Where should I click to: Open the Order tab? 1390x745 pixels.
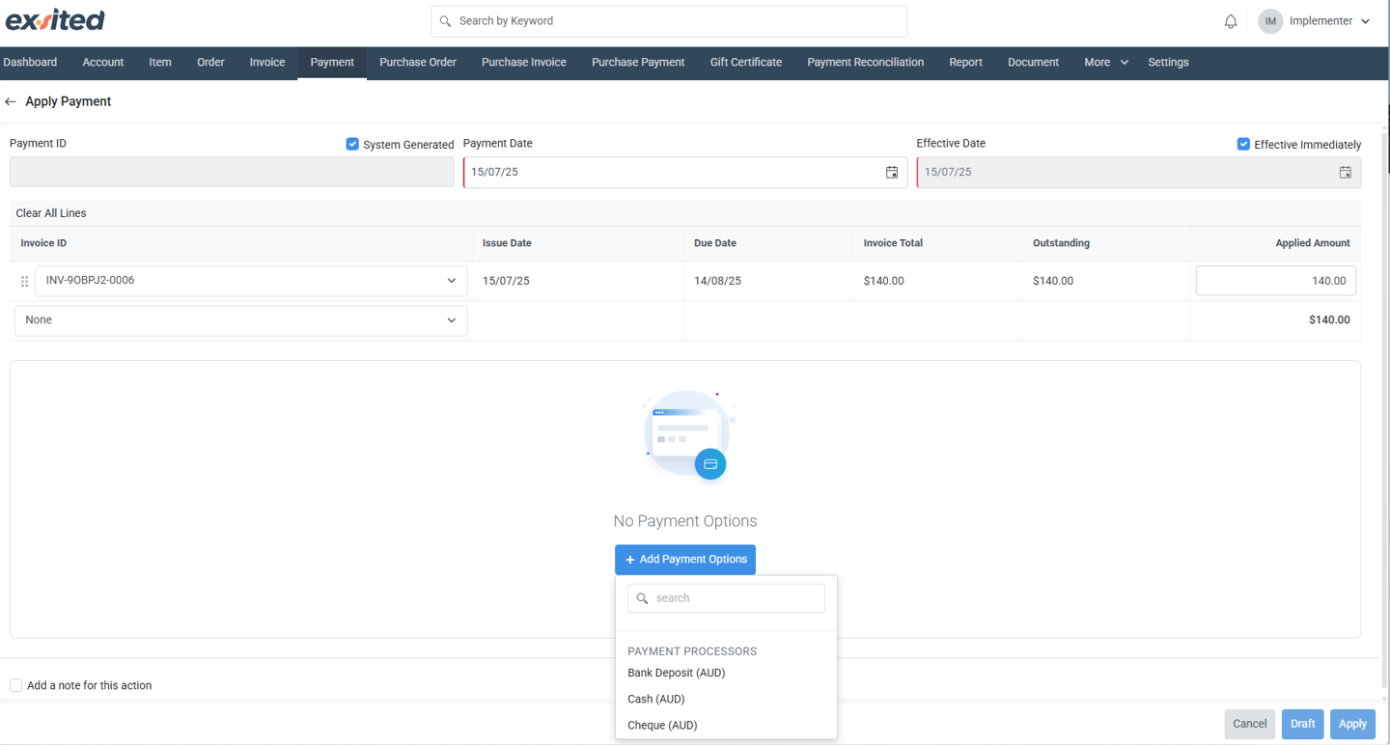pos(210,63)
